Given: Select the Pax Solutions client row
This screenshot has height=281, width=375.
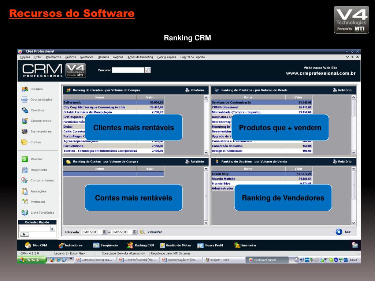Looking at the screenshot, I should [114, 146].
